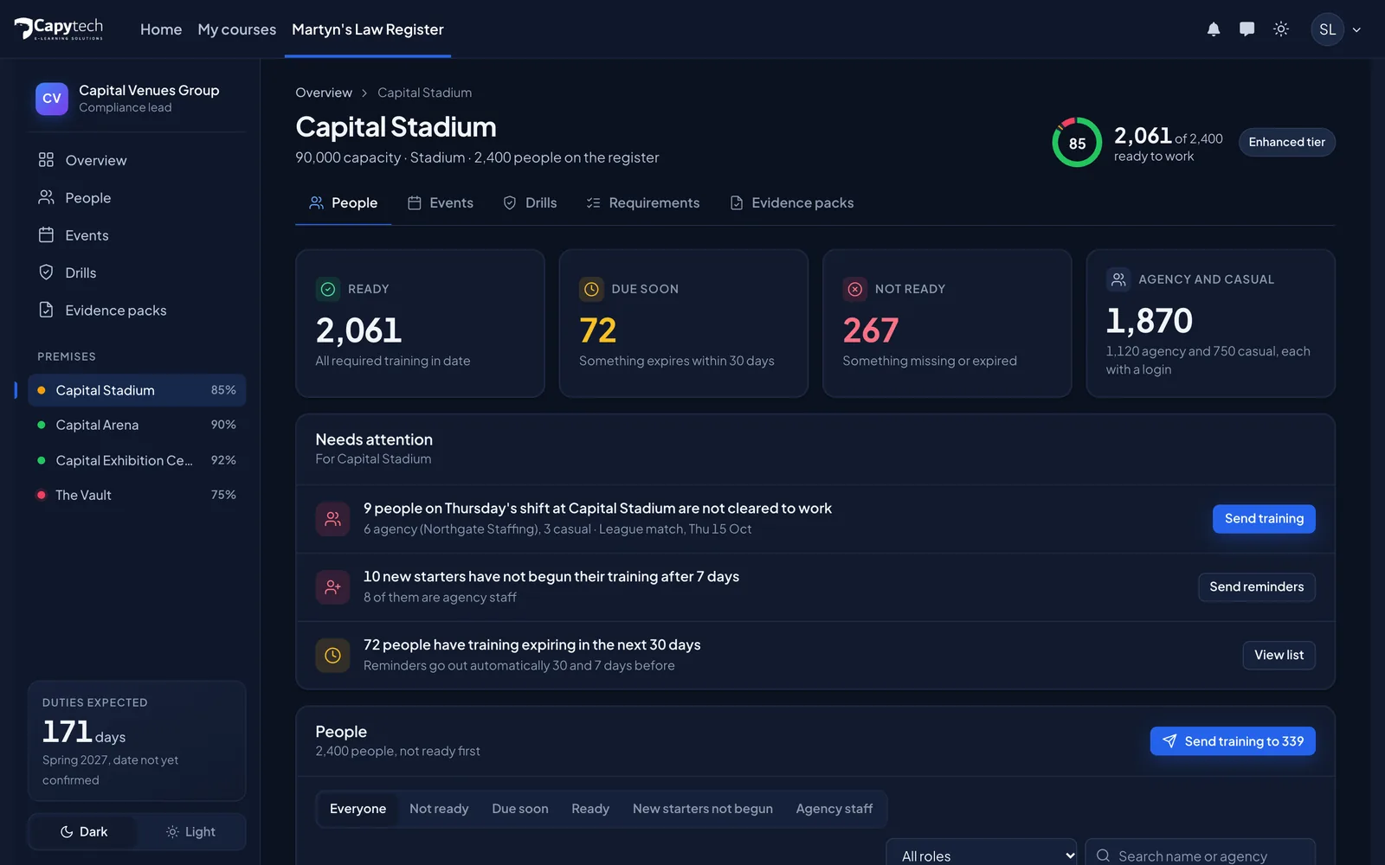Click the 85 readiness progress ring
This screenshot has width=1385, height=865.
[x=1077, y=143]
